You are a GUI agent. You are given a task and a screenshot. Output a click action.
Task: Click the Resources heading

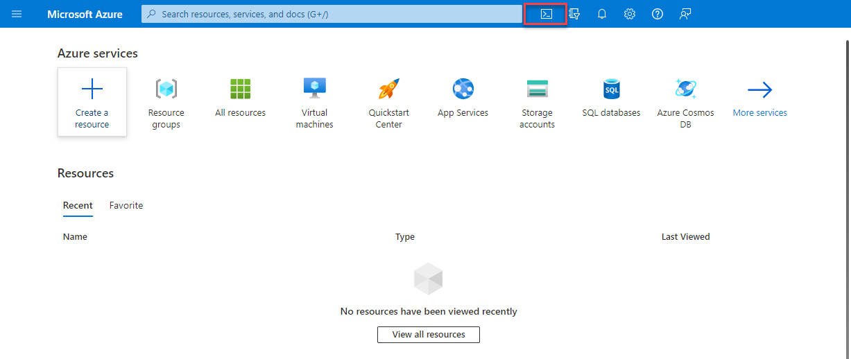(x=85, y=173)
